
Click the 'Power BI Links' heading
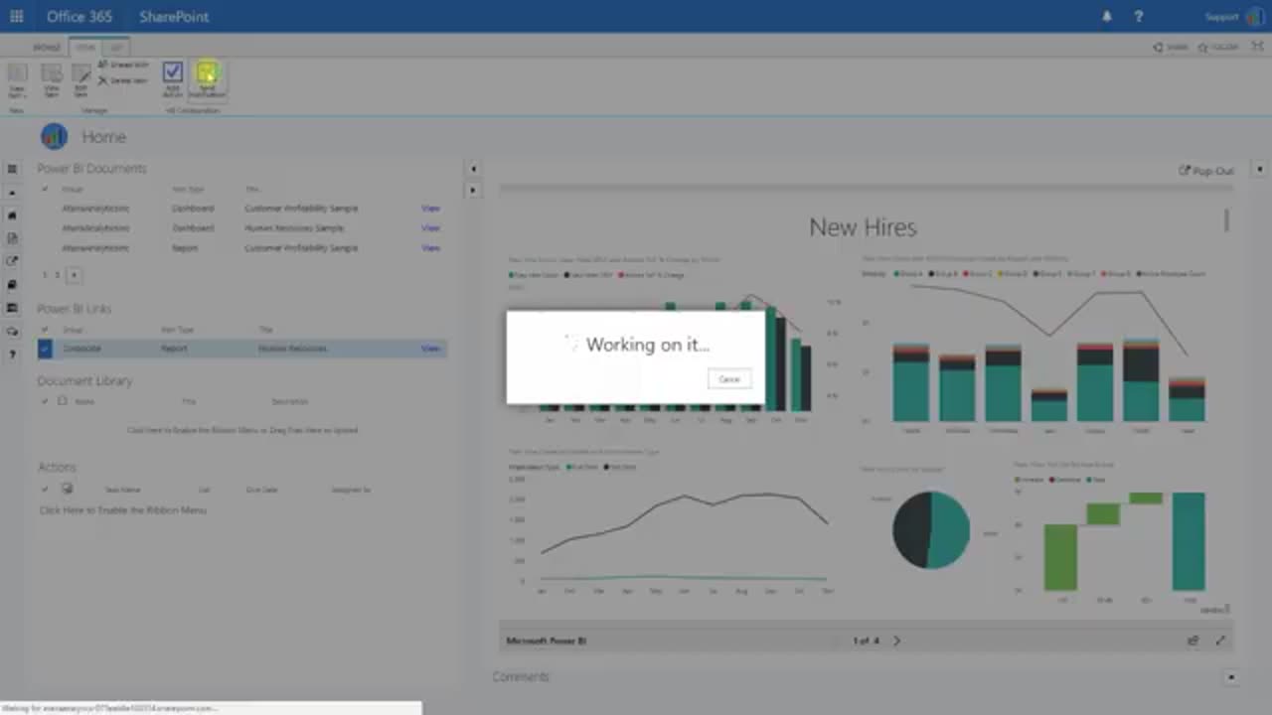75,309
